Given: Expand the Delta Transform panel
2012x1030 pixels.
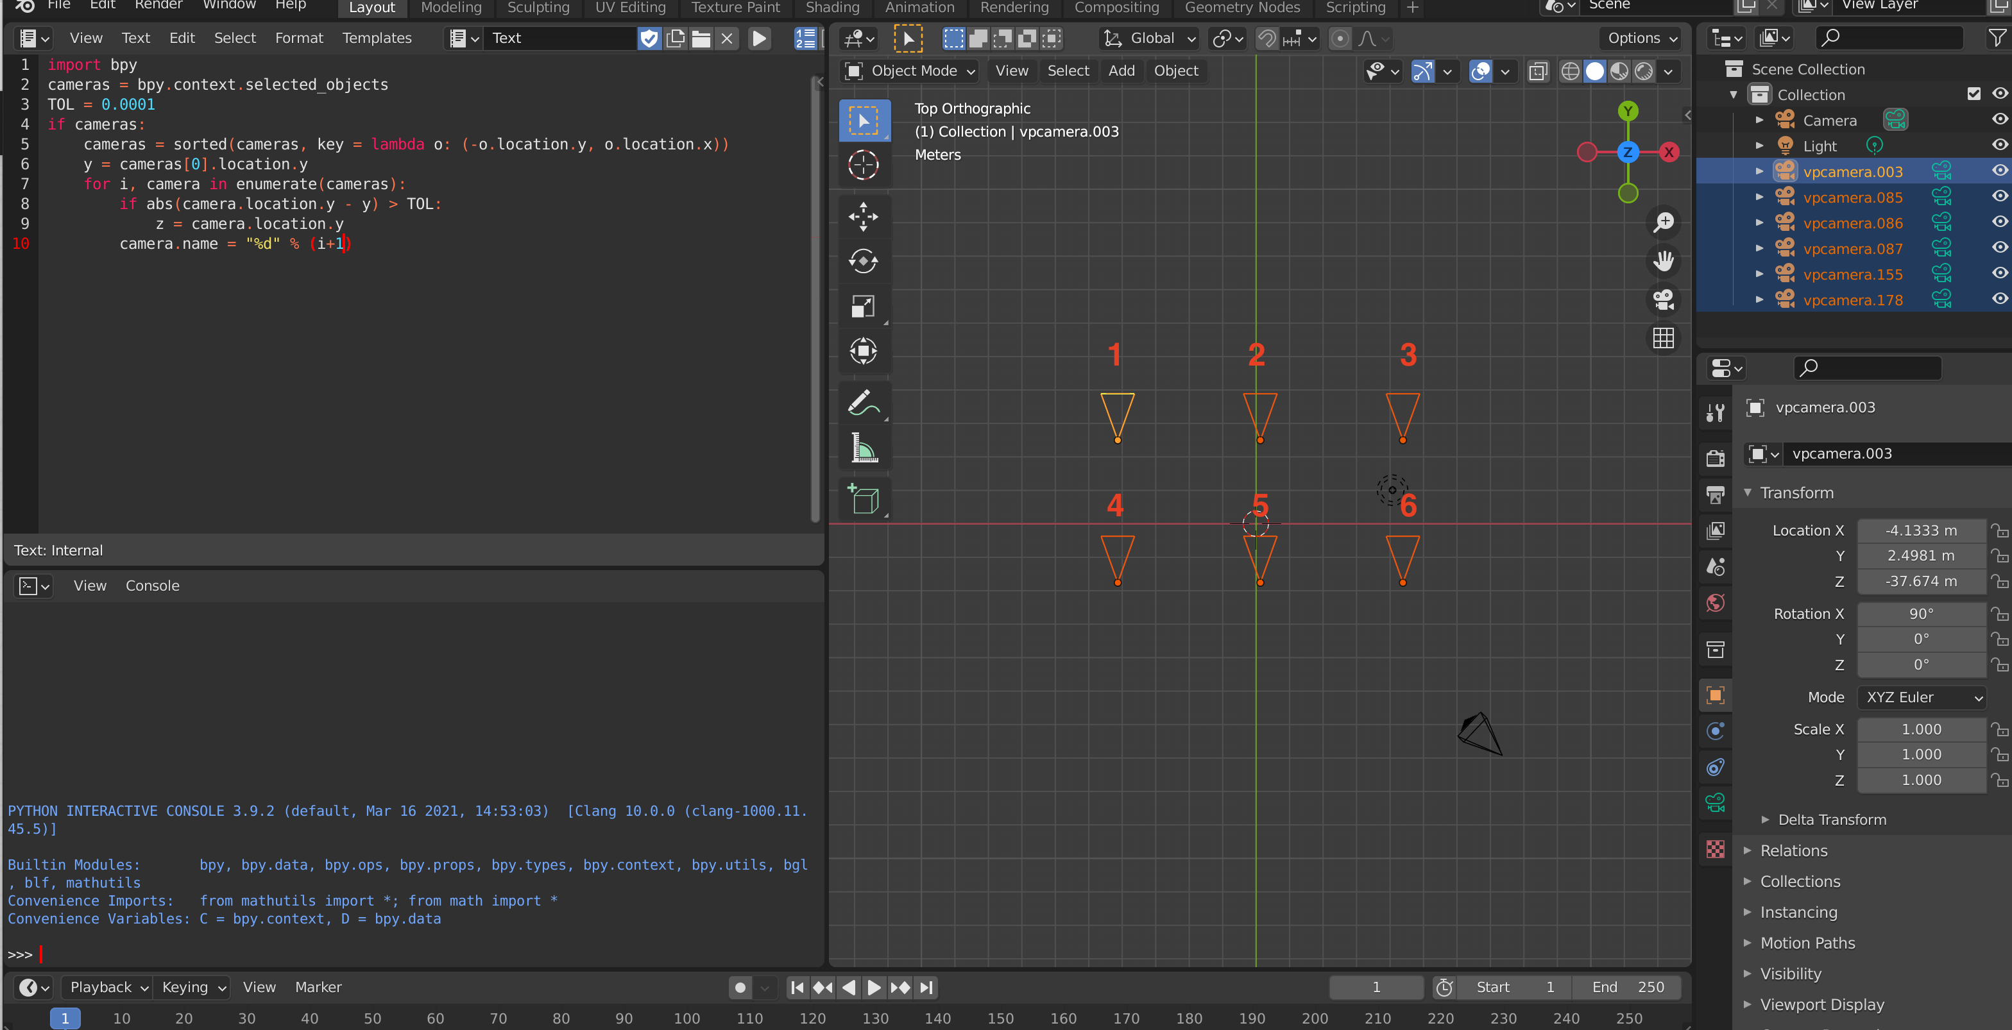Looking at the screenshot, I should click(1832, 820).
